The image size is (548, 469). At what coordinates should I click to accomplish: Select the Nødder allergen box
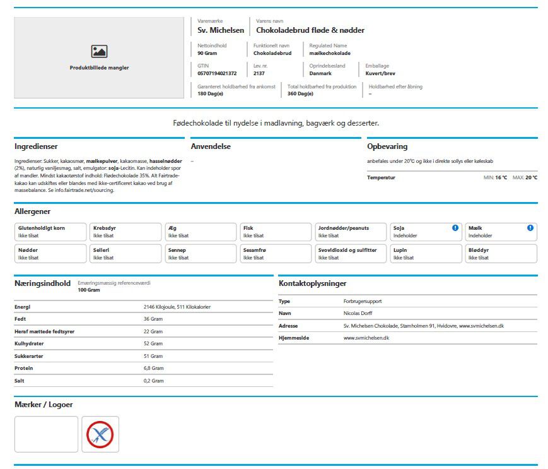pos(50,254)
